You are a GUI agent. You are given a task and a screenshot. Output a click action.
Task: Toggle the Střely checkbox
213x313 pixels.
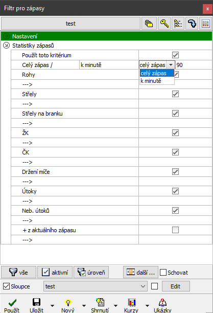click(175, 94)
